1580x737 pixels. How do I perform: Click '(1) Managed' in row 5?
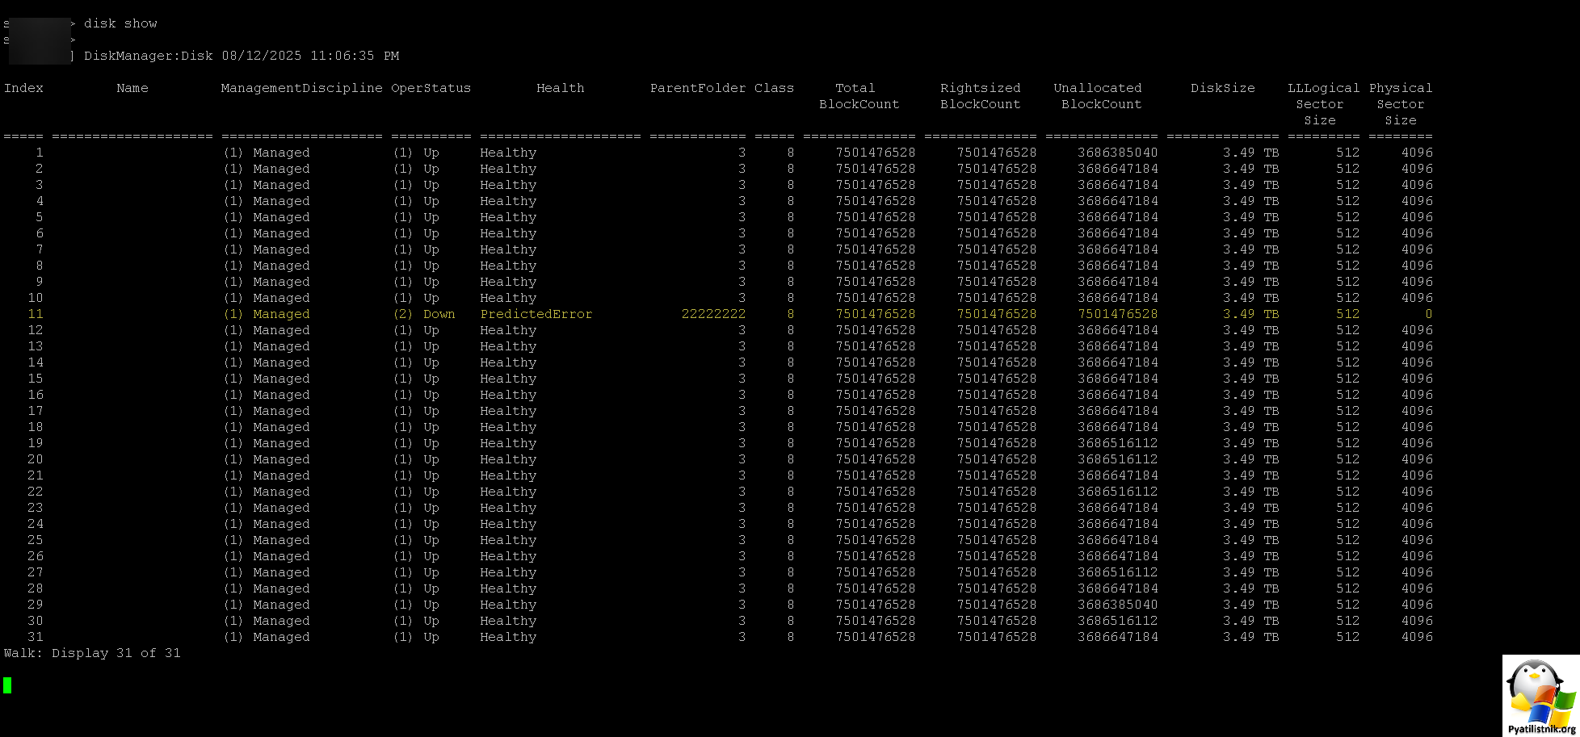click(x=267, y=217)
